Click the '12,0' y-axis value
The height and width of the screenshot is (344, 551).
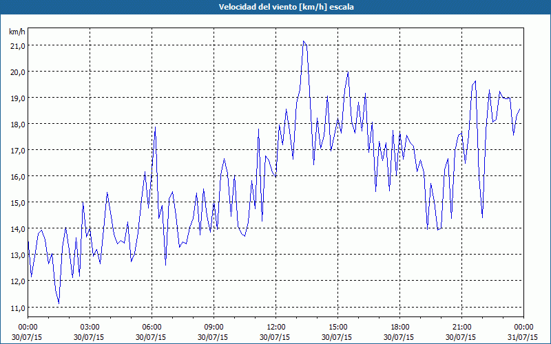(x=18, y=282)
